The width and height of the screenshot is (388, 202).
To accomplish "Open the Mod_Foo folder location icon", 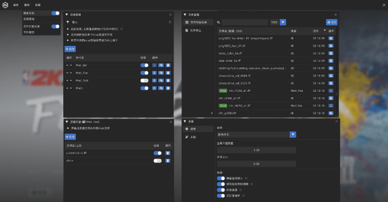I will 161,73.
